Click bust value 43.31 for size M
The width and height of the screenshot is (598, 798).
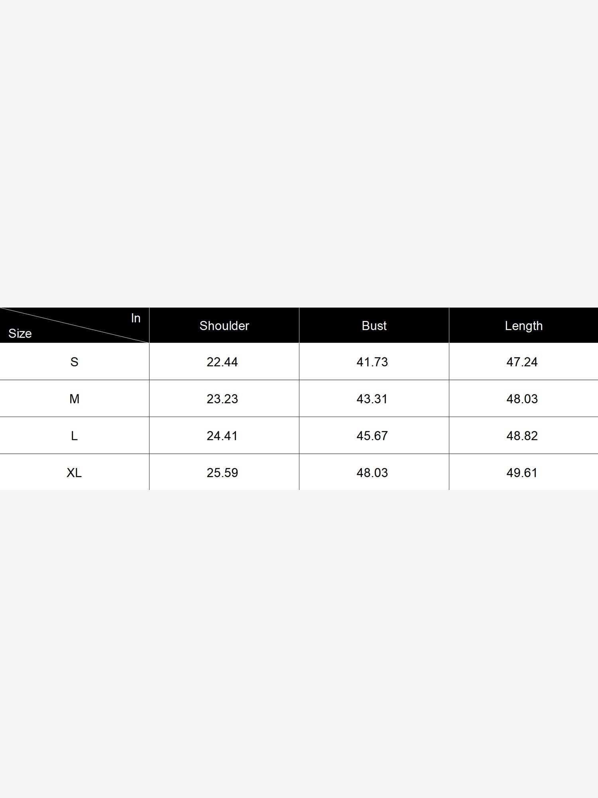coord(372,399)
